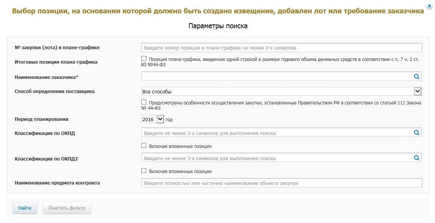Click search icon in Классификация по ОКПД field
The image size is (435, 223).
pos(417,133)
